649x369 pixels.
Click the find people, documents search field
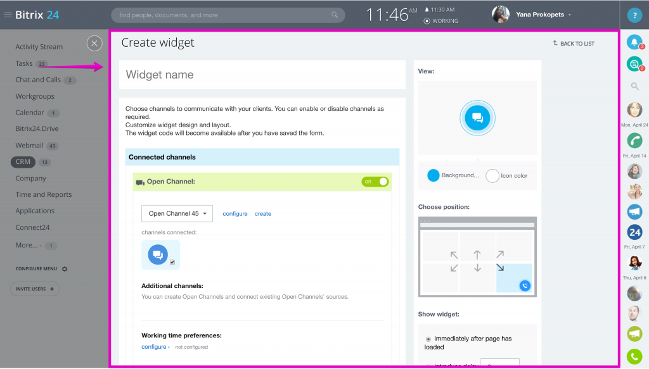coord(228,15)
